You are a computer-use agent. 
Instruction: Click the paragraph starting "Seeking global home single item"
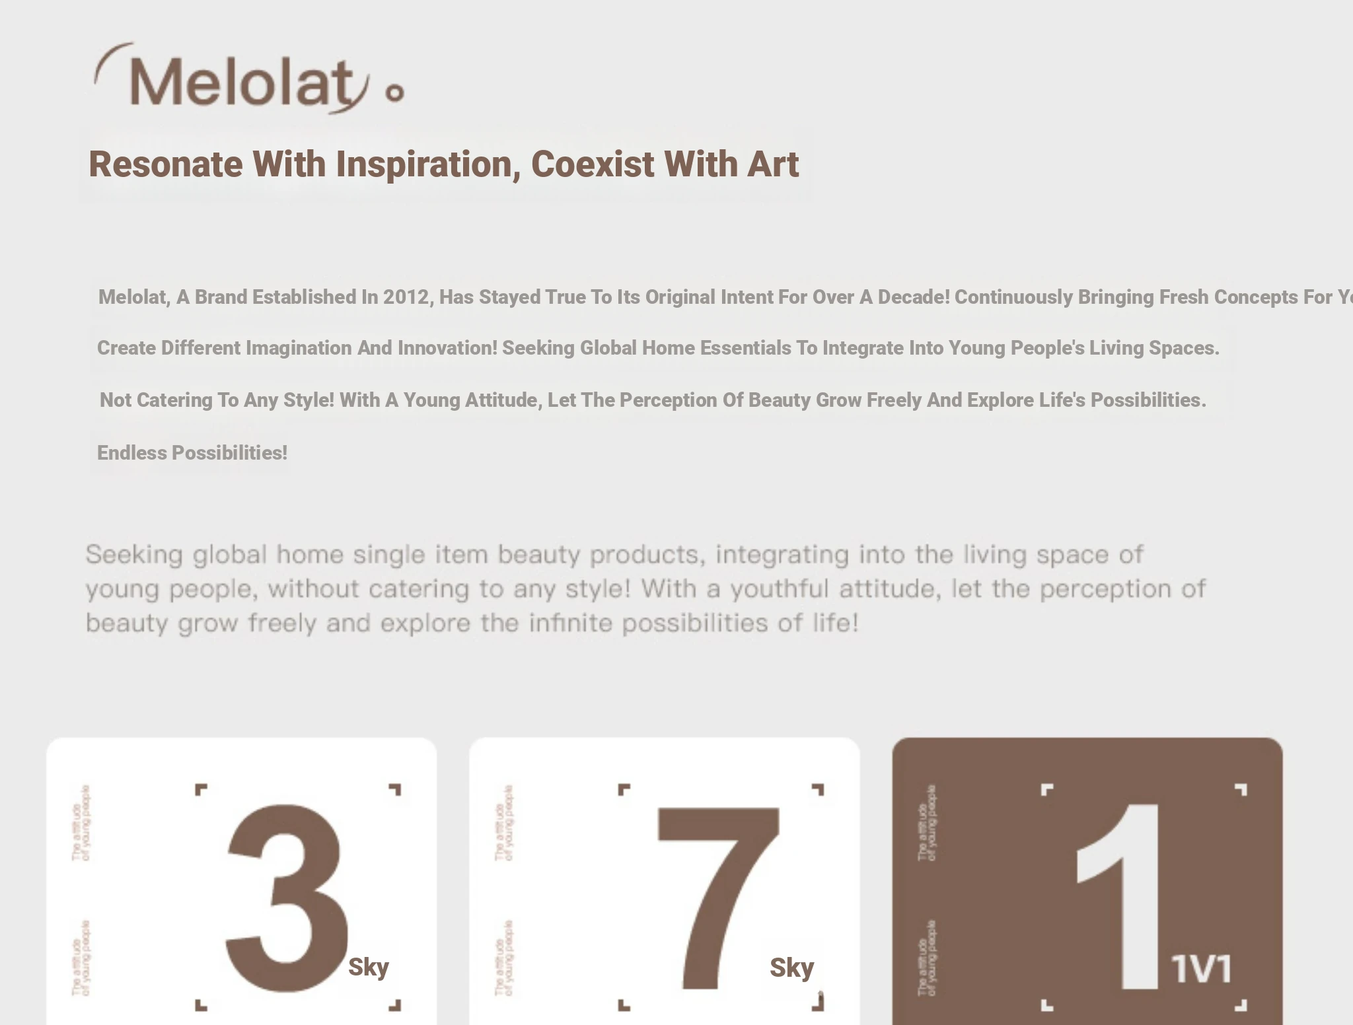click(646, 588)
